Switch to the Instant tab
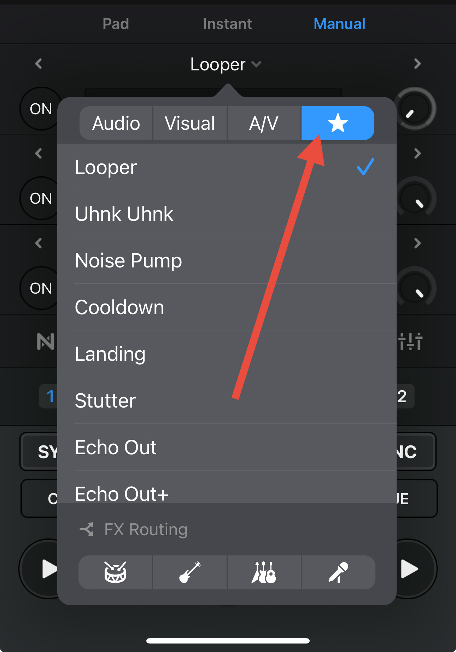This screenshot has height=652, width=456. pyautogui.click(x=227, y=24)
